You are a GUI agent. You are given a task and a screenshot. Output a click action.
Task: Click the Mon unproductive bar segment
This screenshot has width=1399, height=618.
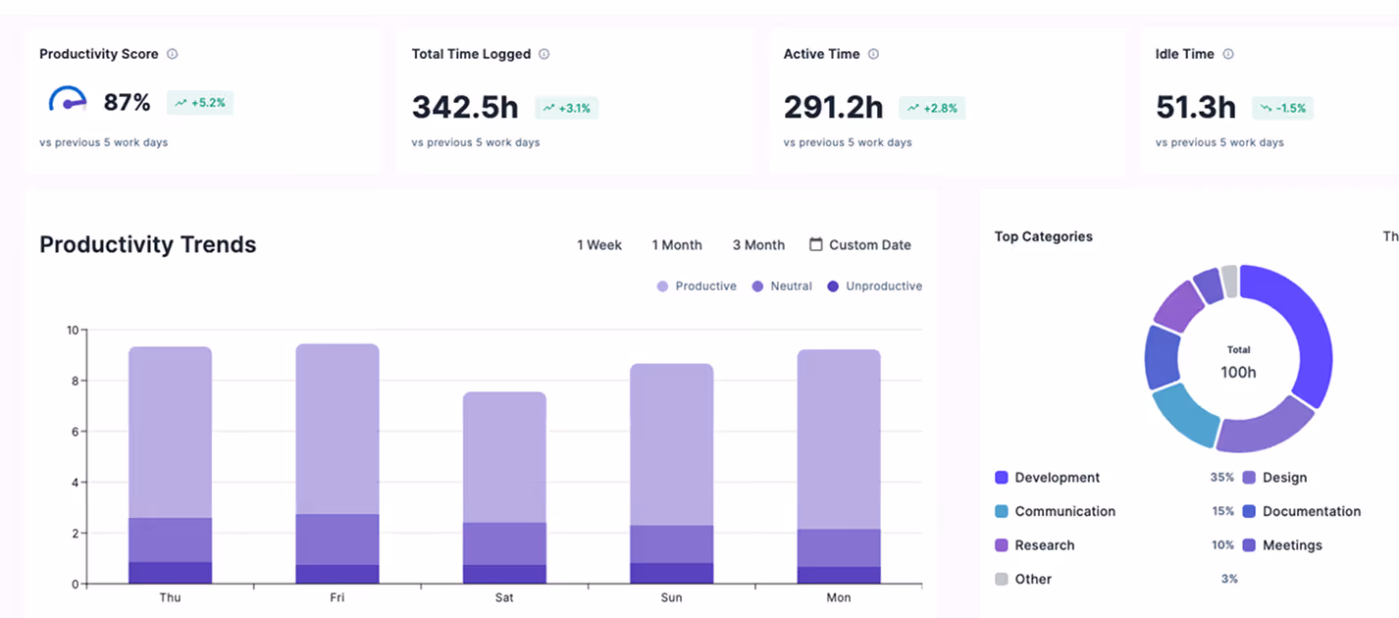click(839, 575)
